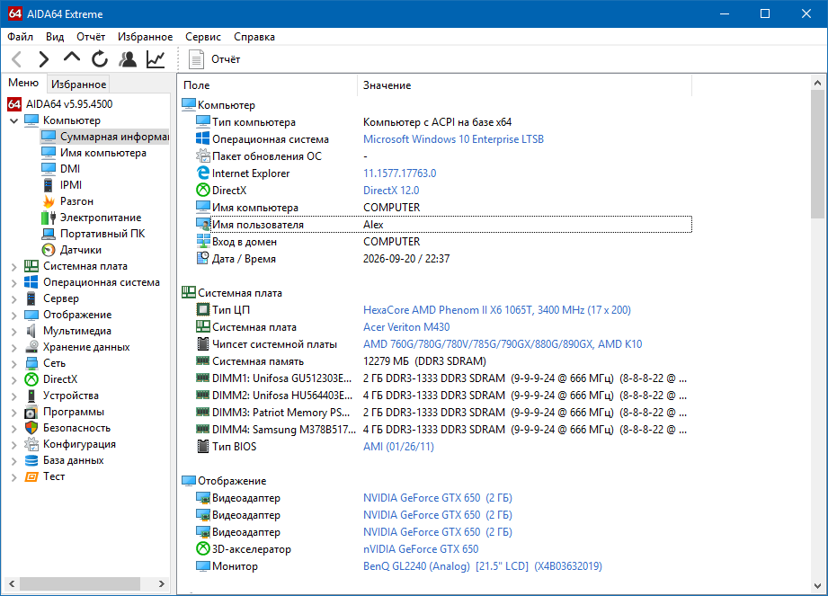Click the sidebar horizontal scrollbar right arrow
Screen dimensions: 828x596
pos(162,583)
